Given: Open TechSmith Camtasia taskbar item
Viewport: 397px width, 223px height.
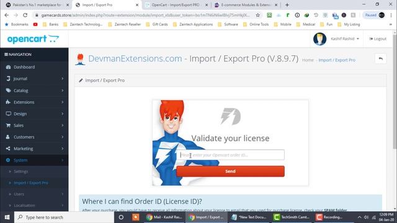Looking at the screenshot, I should [x=292, y=217].
